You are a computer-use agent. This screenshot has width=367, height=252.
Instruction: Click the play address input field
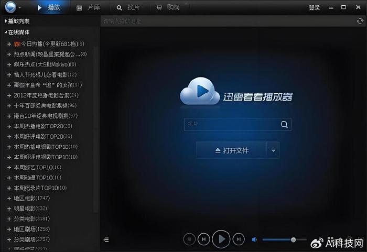pyautogui.click(x=228, y=21)
